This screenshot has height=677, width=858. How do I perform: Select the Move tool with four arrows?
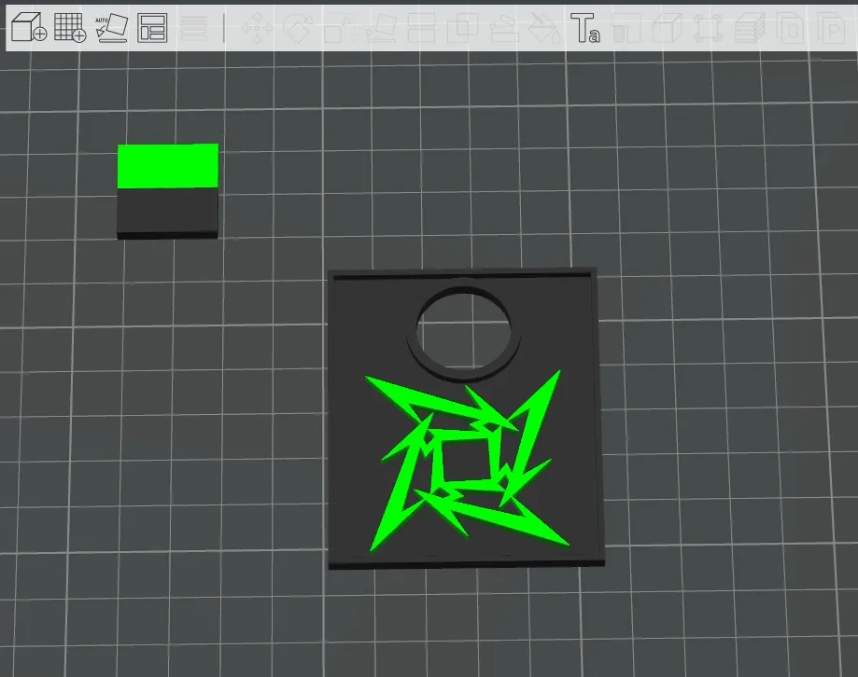(x=256, y=29)
